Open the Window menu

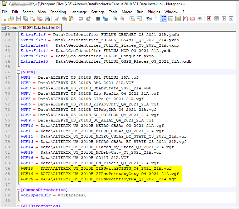tap(171, 12)
